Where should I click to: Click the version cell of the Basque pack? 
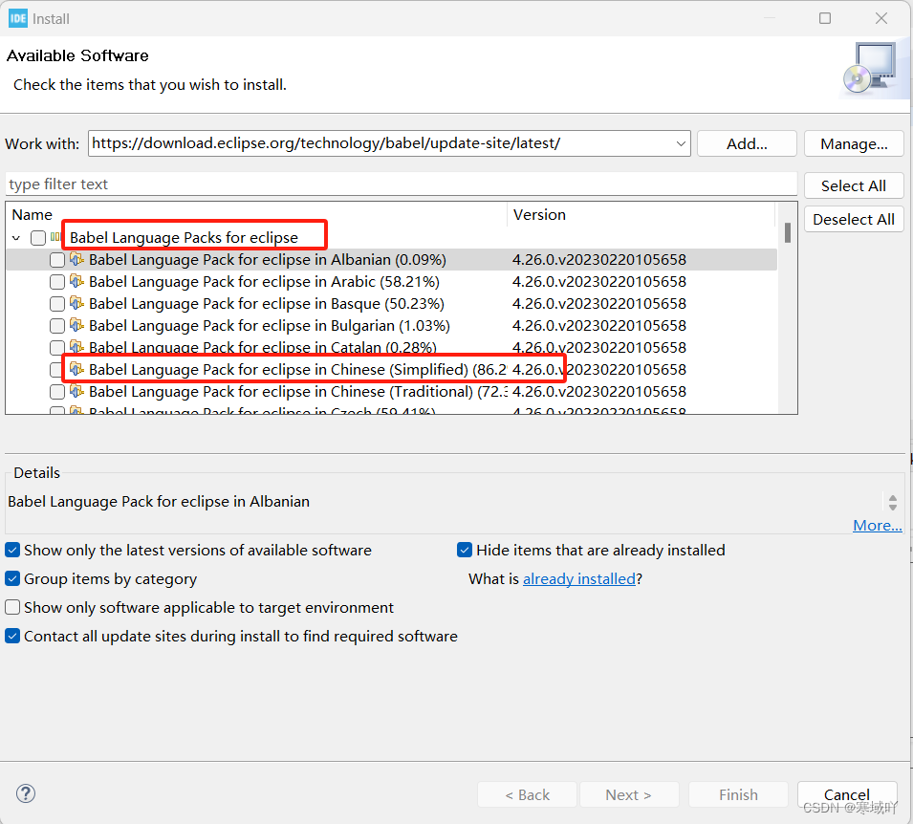pos(599,304)
